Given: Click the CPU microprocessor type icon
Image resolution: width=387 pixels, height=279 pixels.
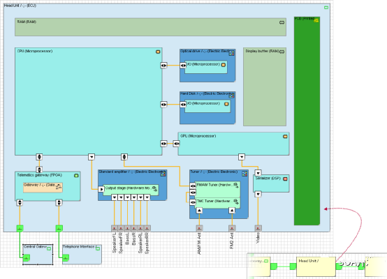Looking at the screenshot, I should 158,52.
